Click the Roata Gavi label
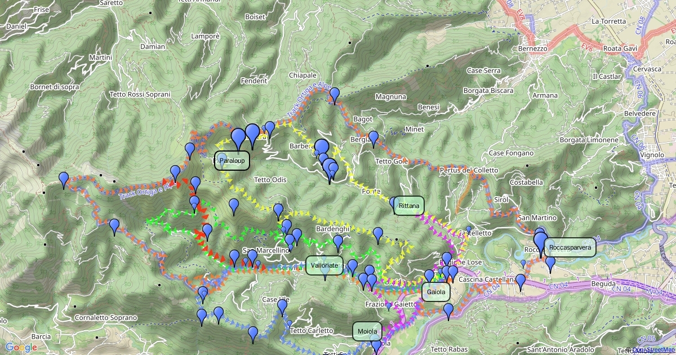This screenshot has width=676, height=355. point(620,48)
